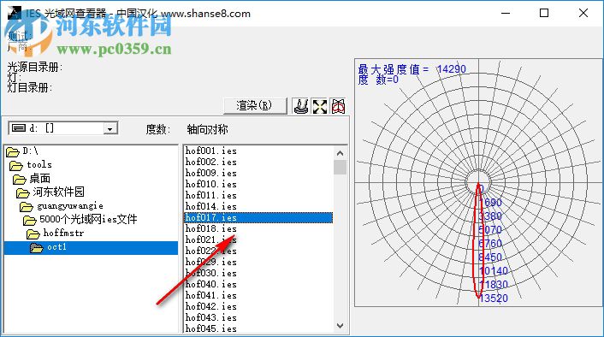Select file hof009.ies
The image size is (604, 337).
click(211, 174)
